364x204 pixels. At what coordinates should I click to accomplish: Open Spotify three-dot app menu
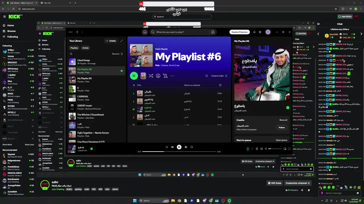(x=70, y=32)
